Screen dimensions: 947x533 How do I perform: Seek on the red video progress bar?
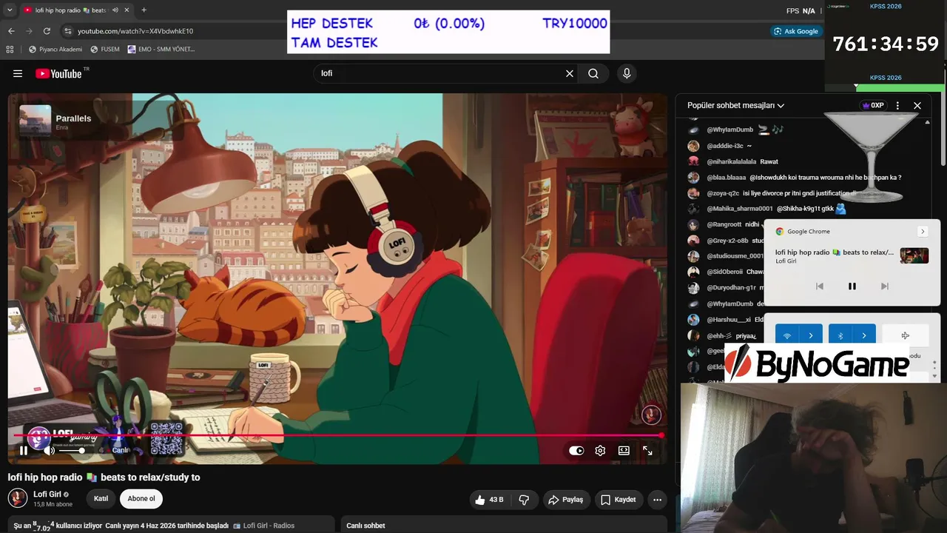tap(337, 435)
